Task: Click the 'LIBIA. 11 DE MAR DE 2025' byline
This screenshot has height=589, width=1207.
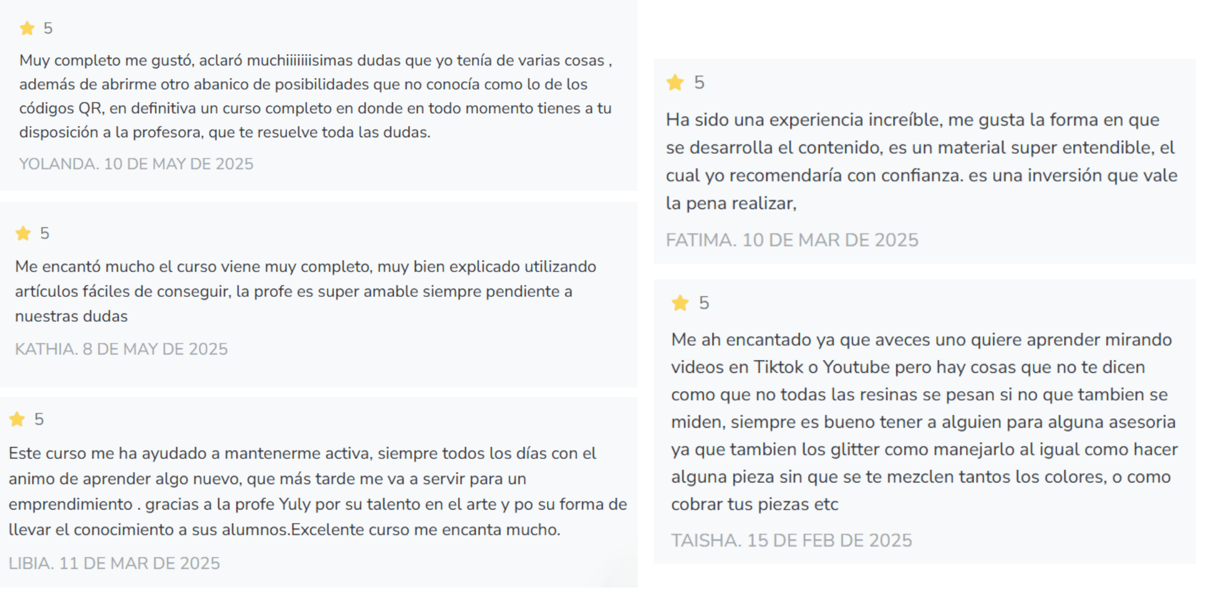Action: pyautogui.click(x=114, y=564)
